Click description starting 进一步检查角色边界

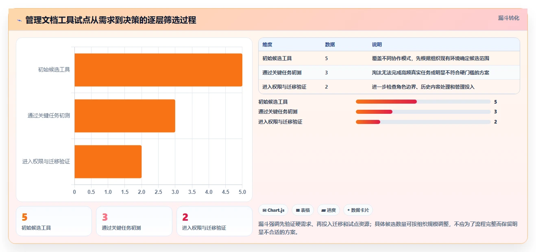click(423, 87)
